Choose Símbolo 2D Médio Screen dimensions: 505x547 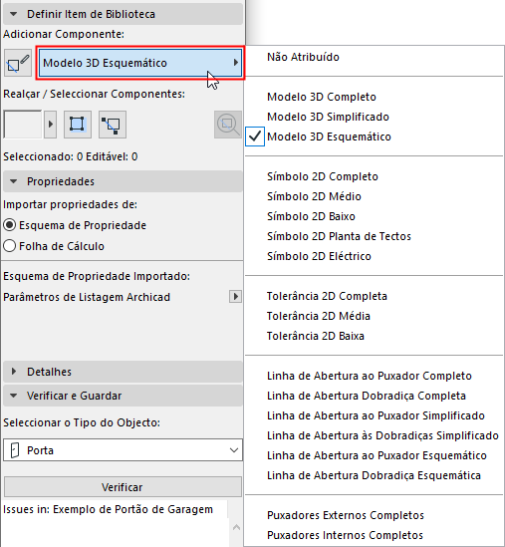(375, 196)
